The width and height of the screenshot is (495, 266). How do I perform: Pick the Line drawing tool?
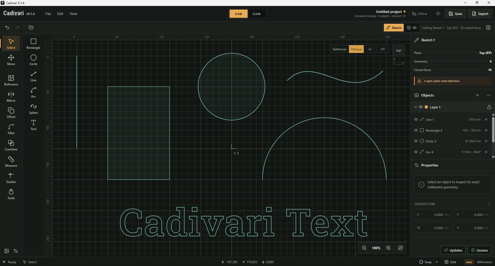[33, 76]
